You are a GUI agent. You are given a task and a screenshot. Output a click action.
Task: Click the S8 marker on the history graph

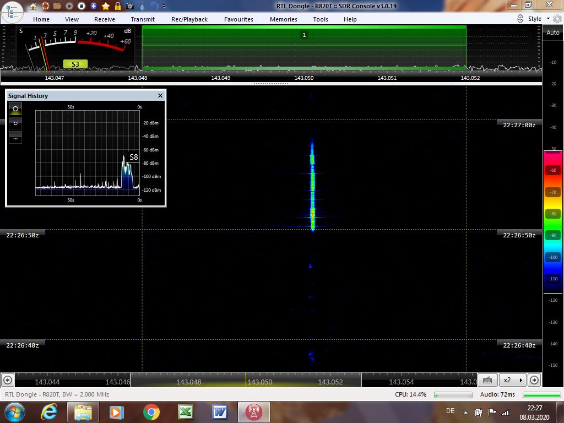click(x=133, y=157)
